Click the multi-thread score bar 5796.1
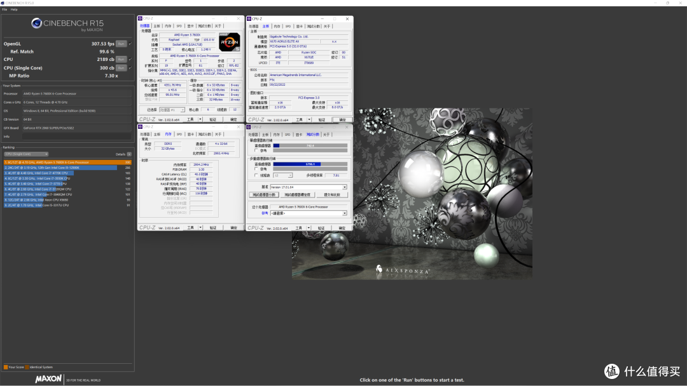Image resolution: width=687 pixels, height=386 pixels. pos(310,164)
